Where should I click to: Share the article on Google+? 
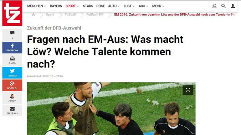click(12, 85)
